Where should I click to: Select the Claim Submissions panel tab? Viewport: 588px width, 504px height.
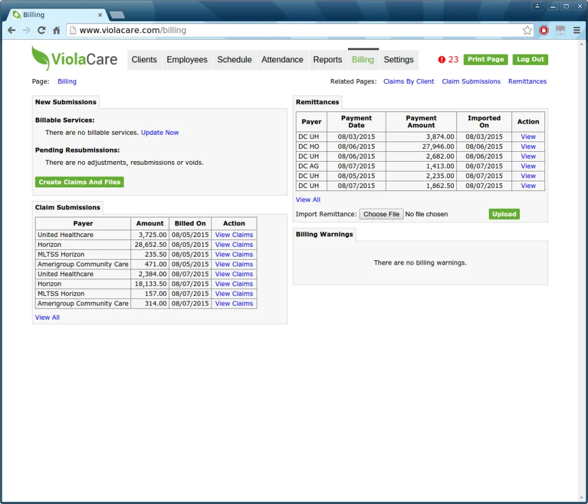(x=67, y=208)
